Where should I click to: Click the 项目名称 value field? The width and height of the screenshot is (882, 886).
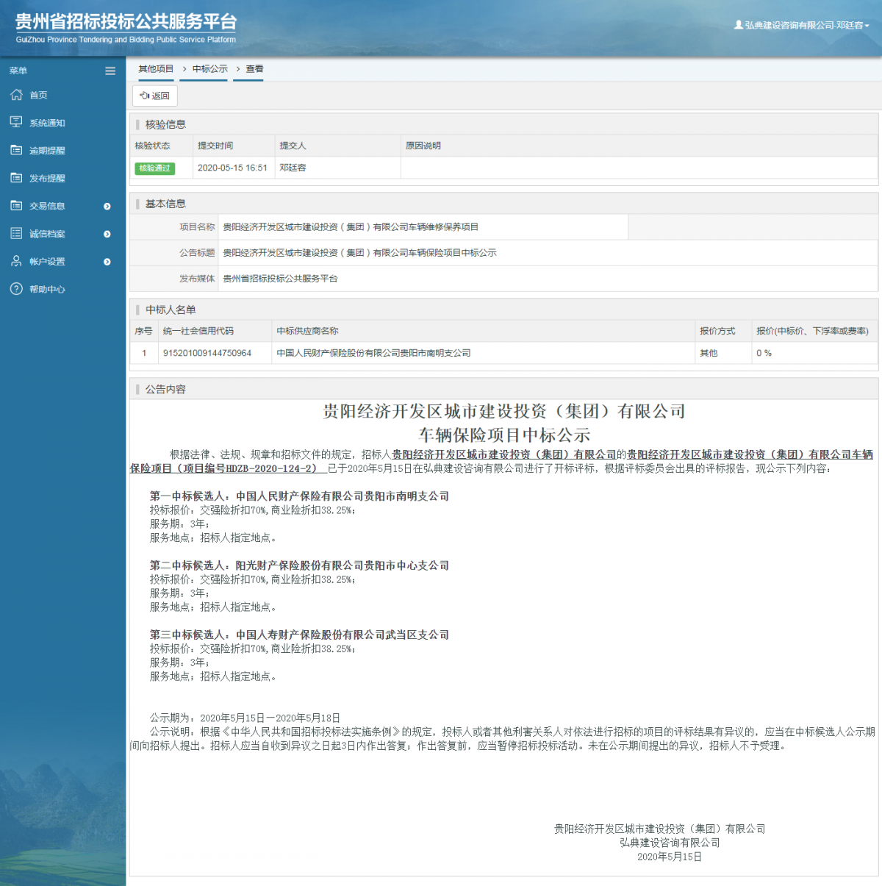[423, 227]
